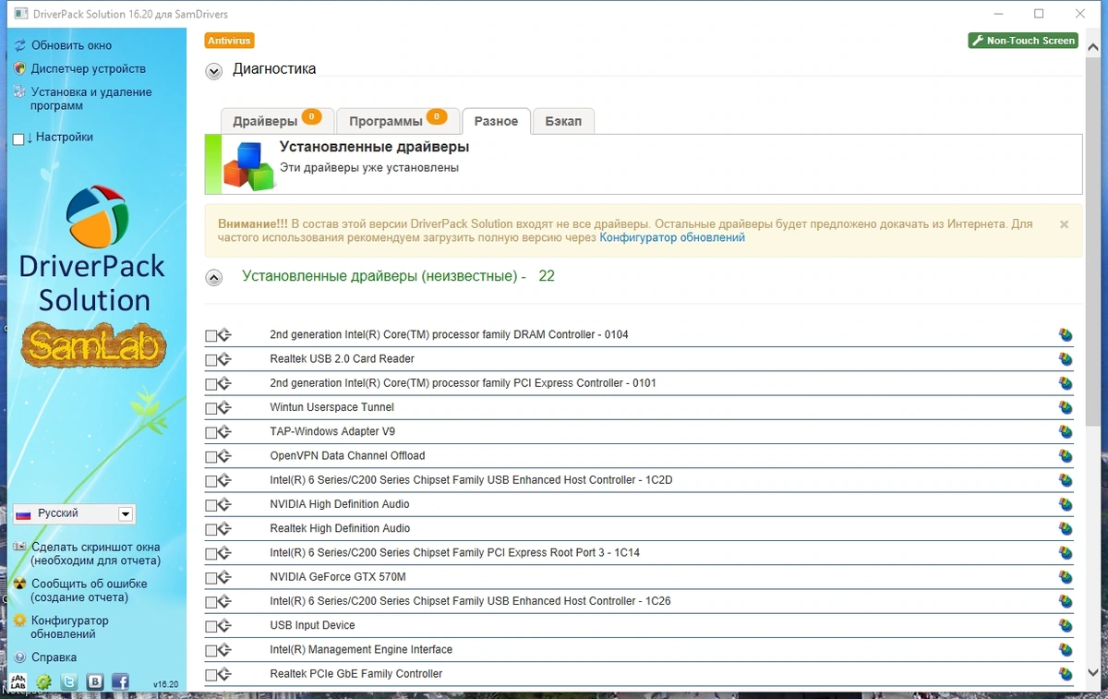
Task: Click the radiation icon next to error report
Action: [19, 585]
